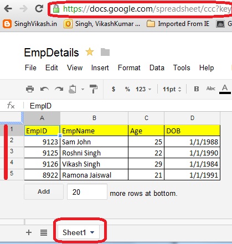Select the Paint format roller tool
This screenshot has width=232, height=244.
point(94,89)
